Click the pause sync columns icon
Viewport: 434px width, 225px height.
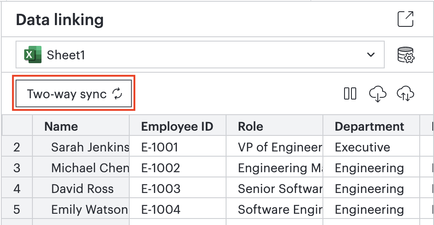350,93
